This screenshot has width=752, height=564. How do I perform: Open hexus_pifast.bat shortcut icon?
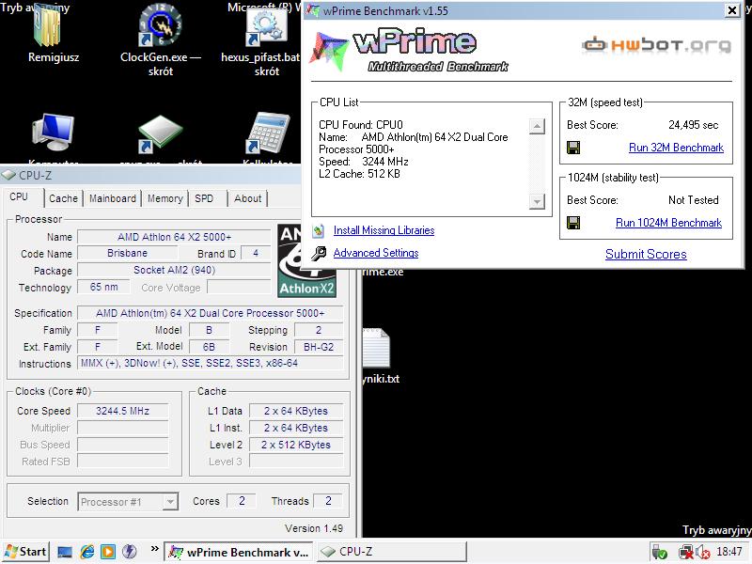(x=267, y=26)
